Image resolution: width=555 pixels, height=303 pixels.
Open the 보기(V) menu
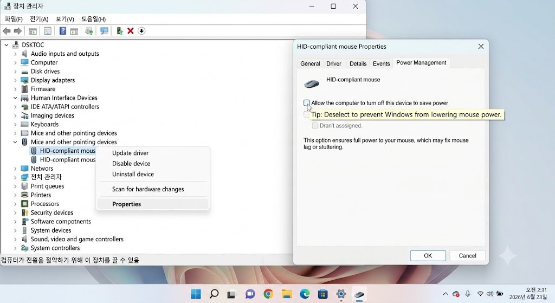(65, 19)
